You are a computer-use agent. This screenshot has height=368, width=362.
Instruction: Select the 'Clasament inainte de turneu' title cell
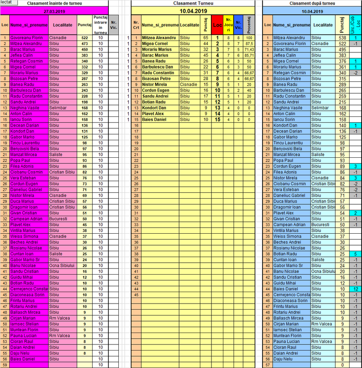coord(54,3)
